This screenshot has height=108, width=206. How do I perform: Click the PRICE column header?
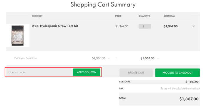pyautogui.click(x=118, y=16)
